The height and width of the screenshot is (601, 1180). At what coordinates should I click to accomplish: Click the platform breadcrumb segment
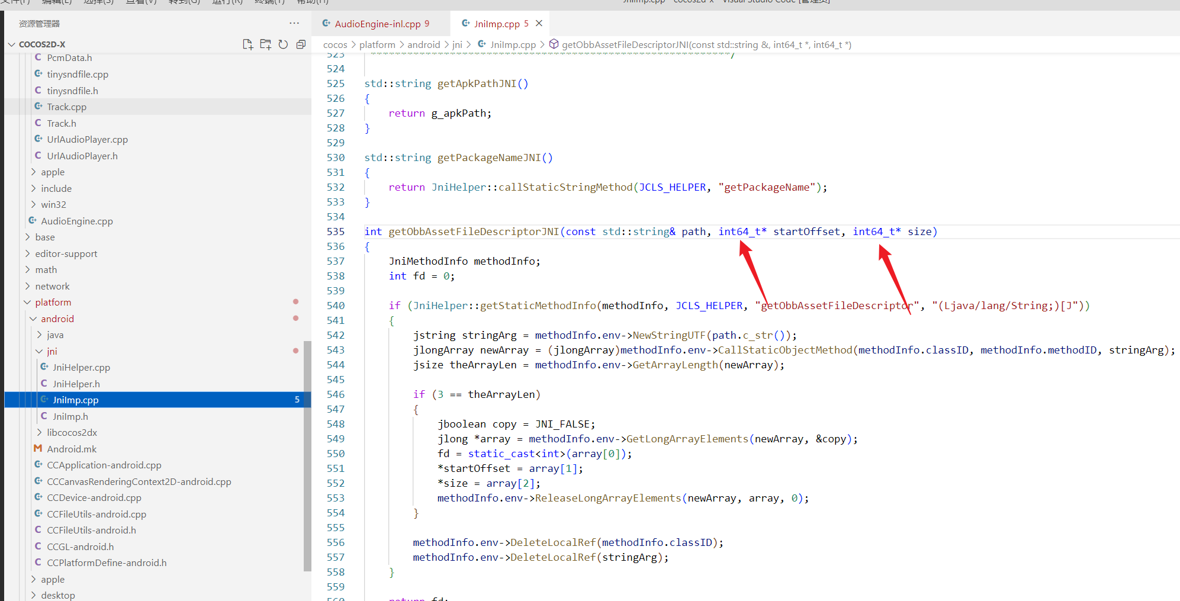click(x=377, y=44)
